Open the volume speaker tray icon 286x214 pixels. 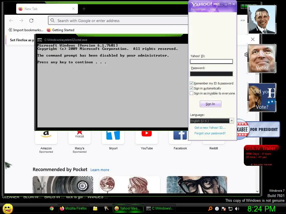click(237, 209)
